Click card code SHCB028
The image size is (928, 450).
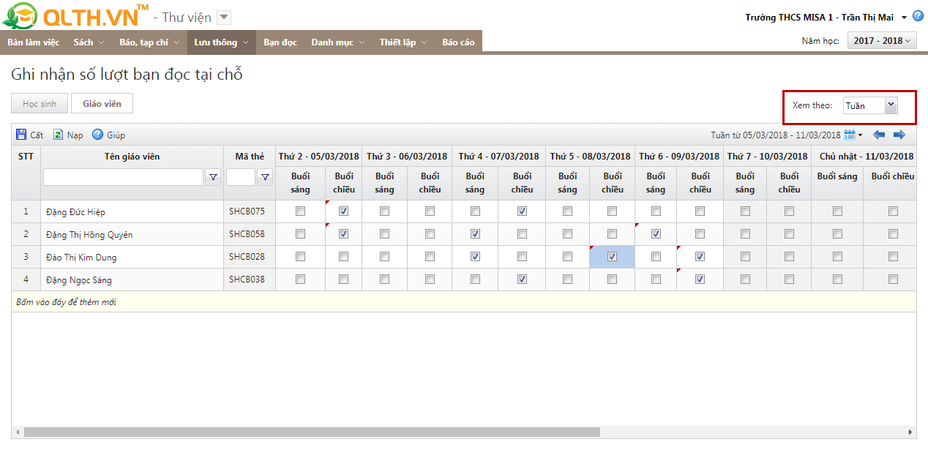[x=247, y=257]
